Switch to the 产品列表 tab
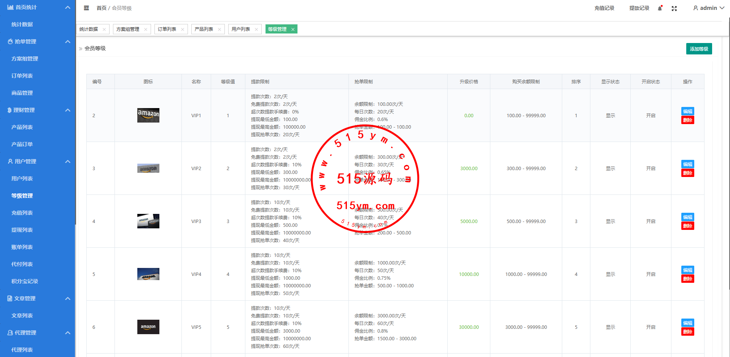 (204, 29)
